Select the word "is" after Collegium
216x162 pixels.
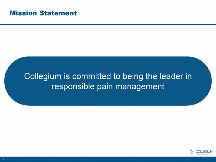coord(68,76)
